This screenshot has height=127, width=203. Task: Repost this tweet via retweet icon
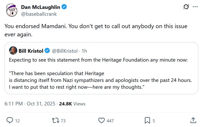click(x=55, y=120)
